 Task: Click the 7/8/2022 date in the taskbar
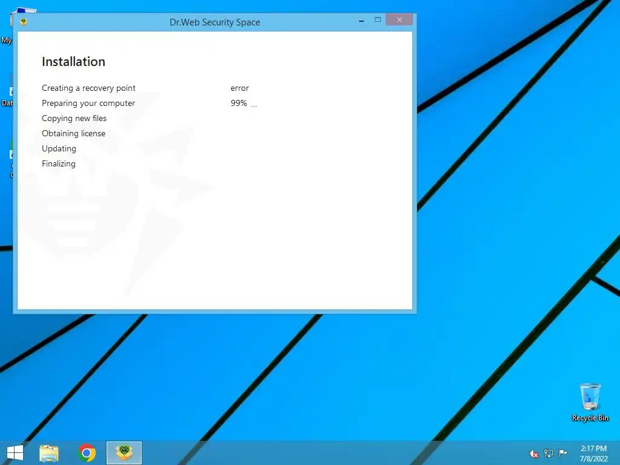click(x=593, y=459)
